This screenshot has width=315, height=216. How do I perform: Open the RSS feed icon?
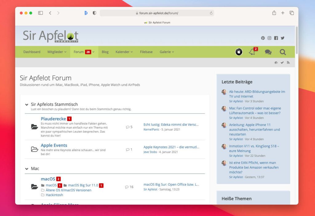point(288,63)
